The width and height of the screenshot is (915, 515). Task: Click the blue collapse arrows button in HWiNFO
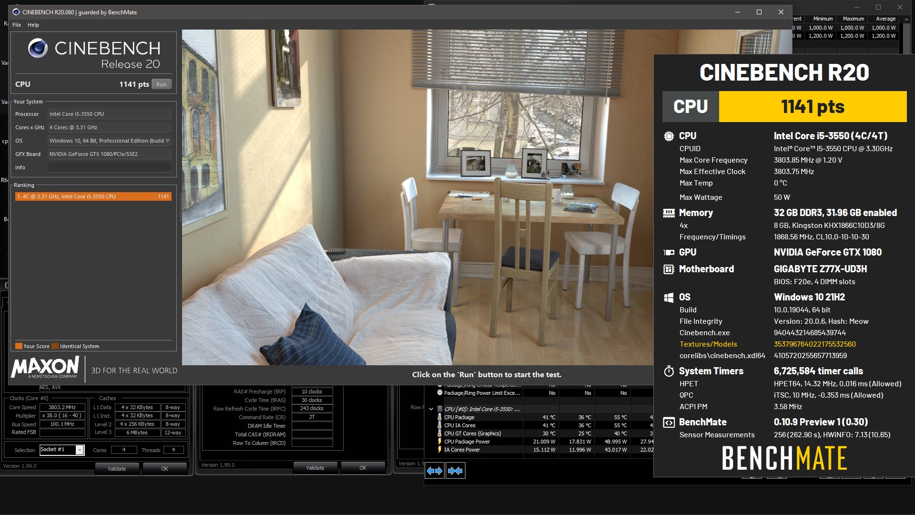(455, 471)
